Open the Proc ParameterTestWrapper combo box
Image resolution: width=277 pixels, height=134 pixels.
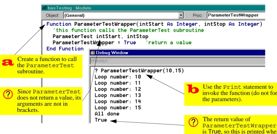point(236,15)
